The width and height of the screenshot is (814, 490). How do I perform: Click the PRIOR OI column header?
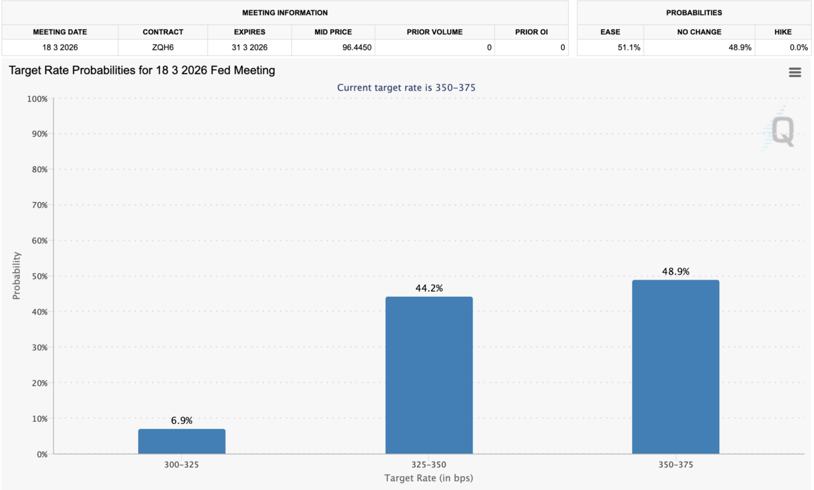point(531,32)
